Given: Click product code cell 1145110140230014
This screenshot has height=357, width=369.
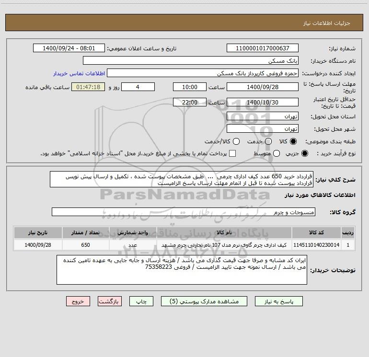Looking at the screenshot, I should 316,245.
